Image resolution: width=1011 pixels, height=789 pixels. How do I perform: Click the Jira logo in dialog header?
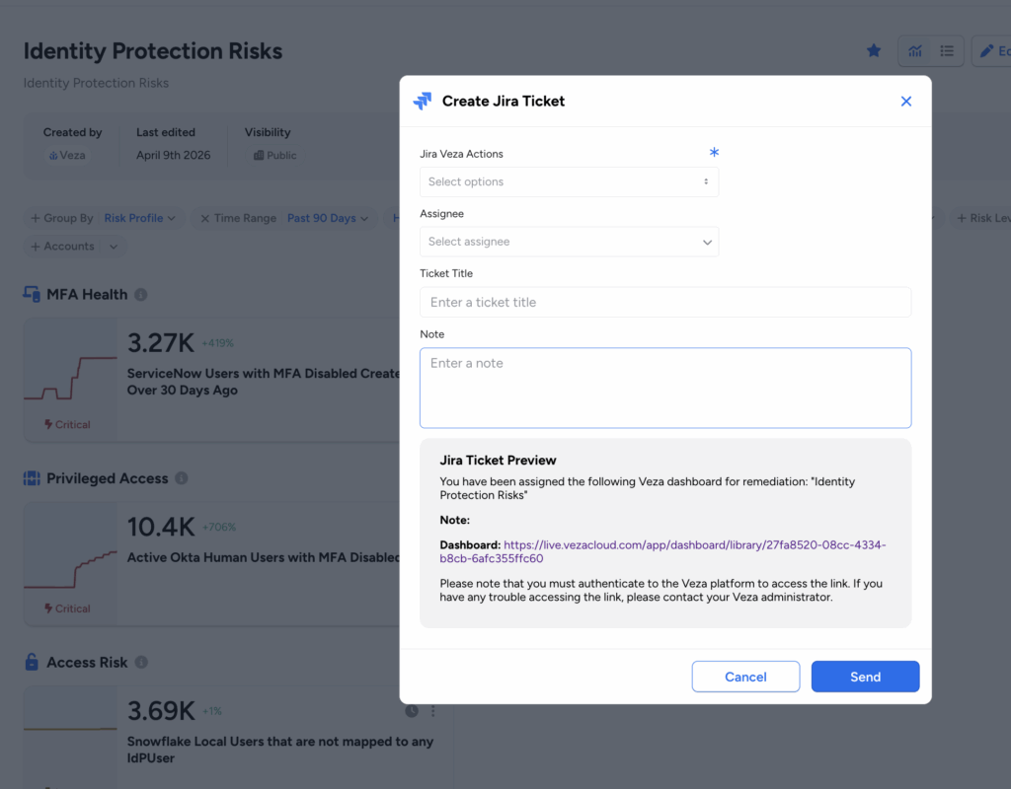pyautogui.click(x=423, y=101)
